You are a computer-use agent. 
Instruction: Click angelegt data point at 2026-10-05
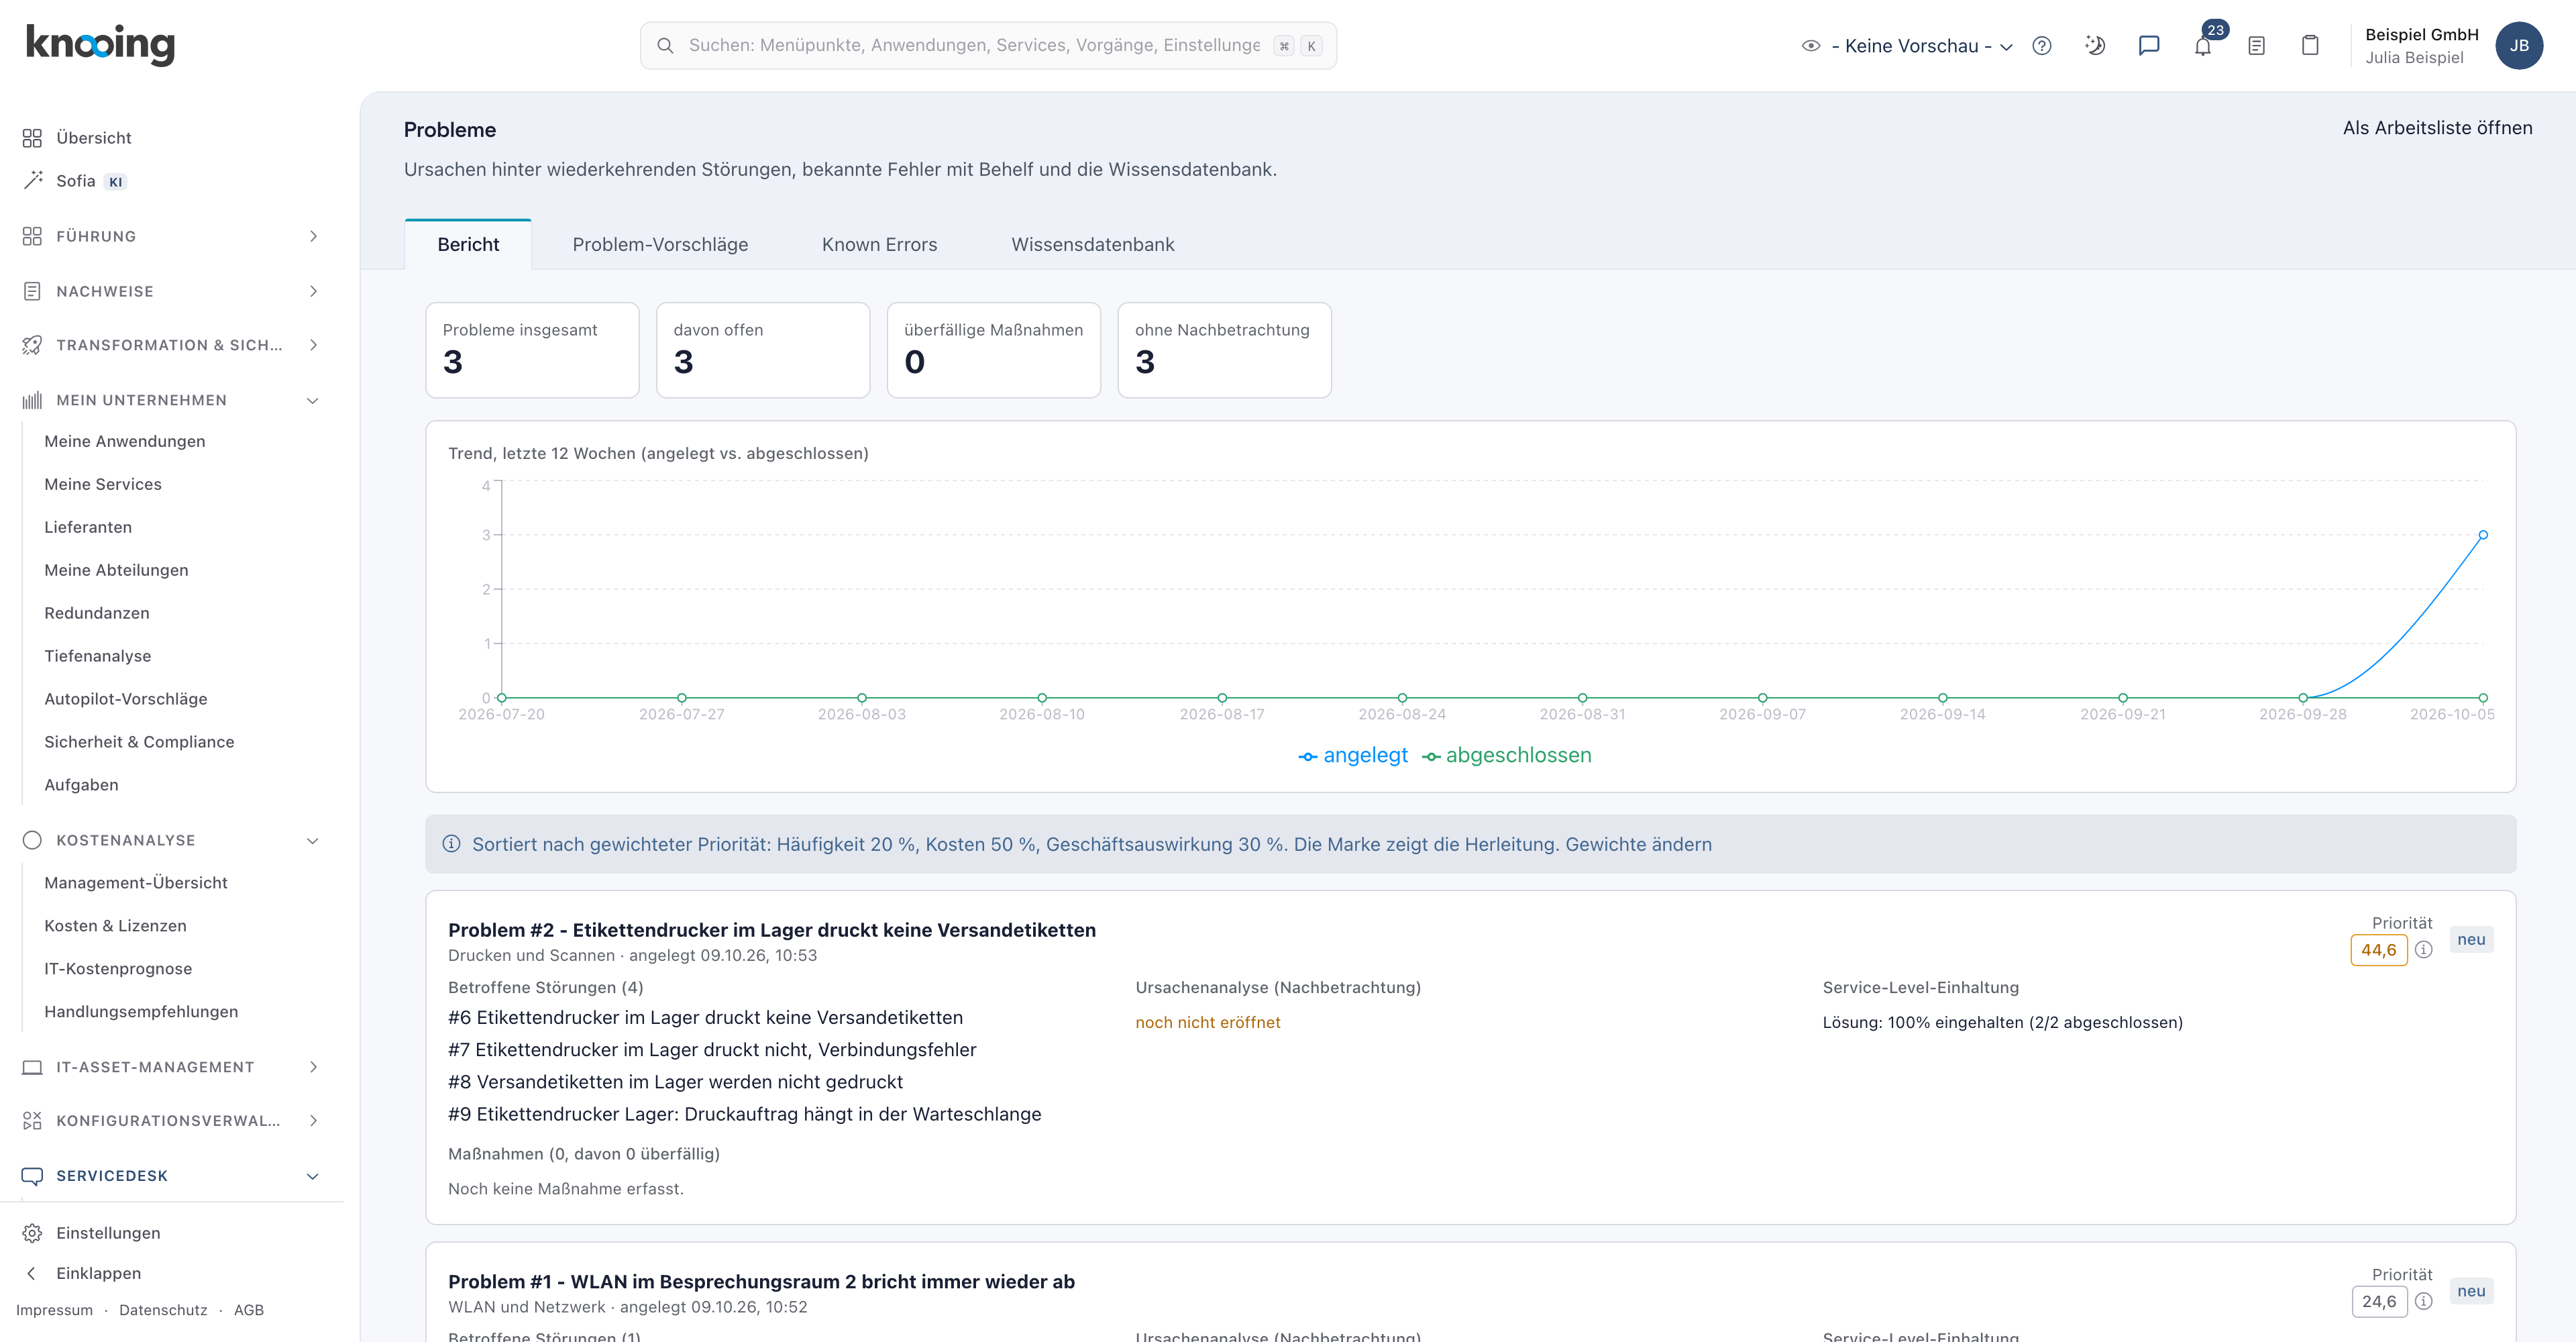coord(2483,535)
